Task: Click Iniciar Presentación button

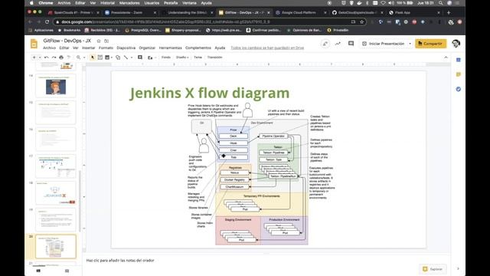Action: tap(384, 44)
